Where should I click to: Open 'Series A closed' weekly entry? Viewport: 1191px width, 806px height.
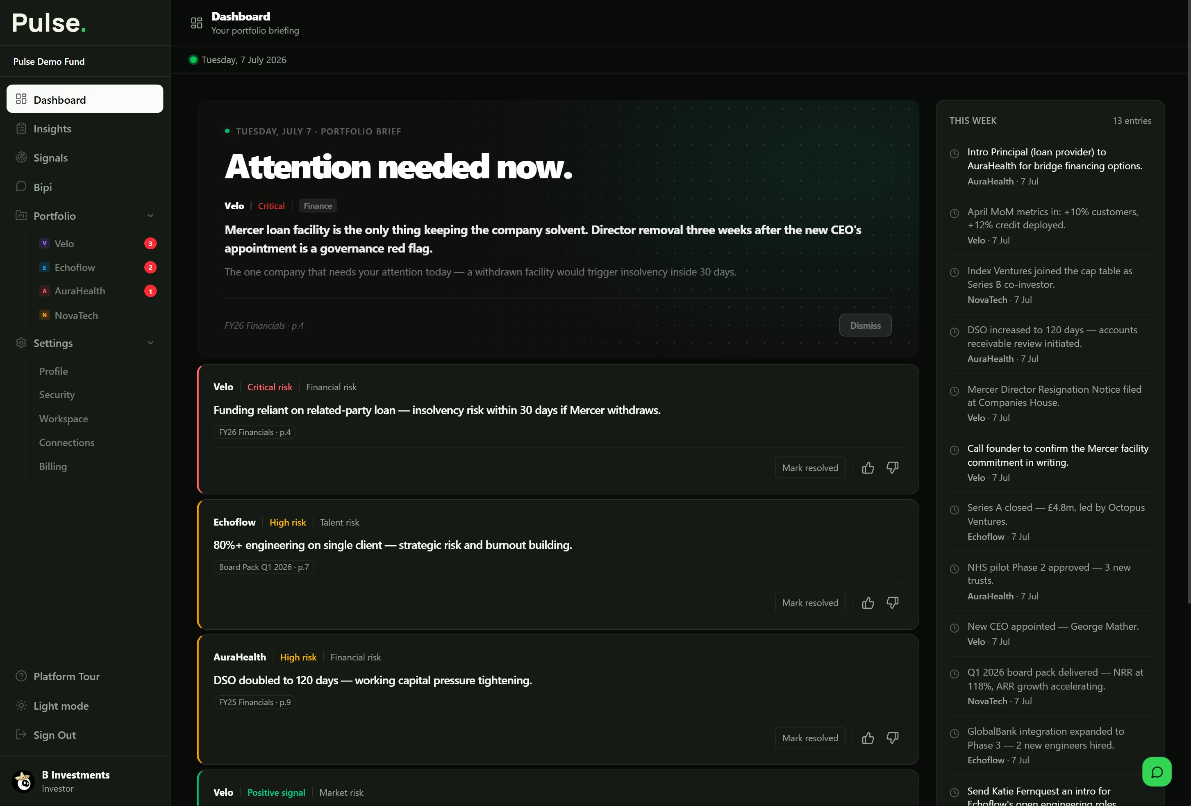click(1050, 521)
